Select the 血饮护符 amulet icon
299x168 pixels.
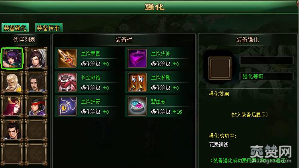coord(67,106)
